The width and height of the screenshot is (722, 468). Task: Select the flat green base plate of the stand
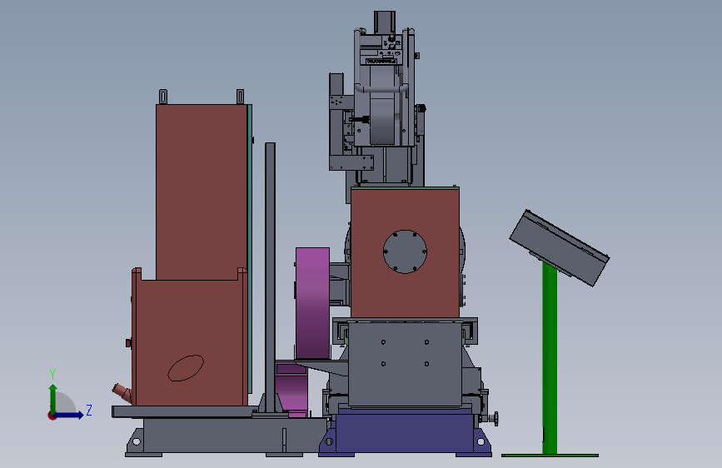[550, 456]
